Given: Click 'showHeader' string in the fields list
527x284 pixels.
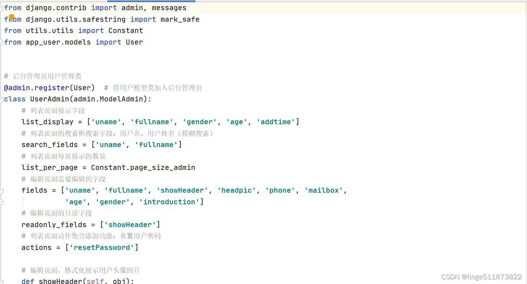Looking at the screenshot, I should click(182, 190).
